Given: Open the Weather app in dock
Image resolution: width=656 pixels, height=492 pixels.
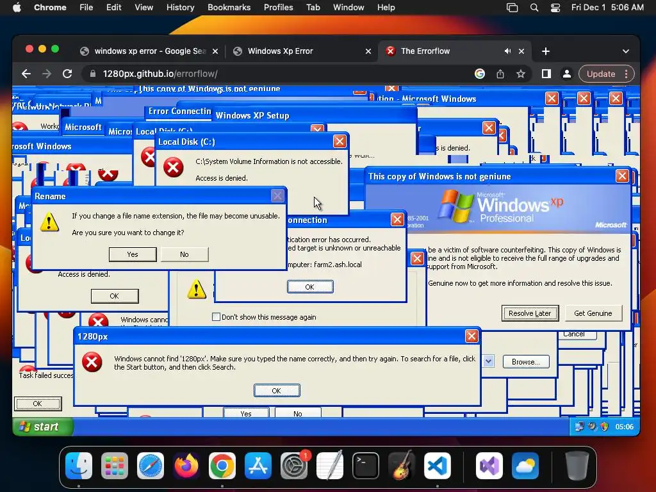Looking at the screenshot, I should click(525, 466).
